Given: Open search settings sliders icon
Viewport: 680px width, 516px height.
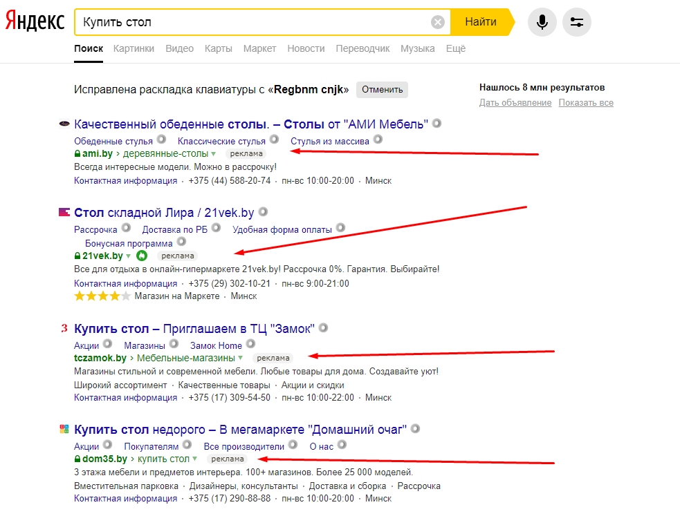Looking at the screenshot, I should (x=577, y=21).
